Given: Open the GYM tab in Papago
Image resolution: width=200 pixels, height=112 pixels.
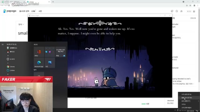Looking at the screenshot, I should [x=33, y=11].
